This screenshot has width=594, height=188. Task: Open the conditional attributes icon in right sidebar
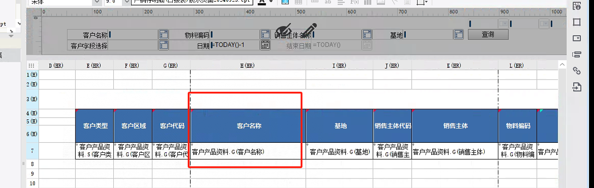(x=577, y=55)
